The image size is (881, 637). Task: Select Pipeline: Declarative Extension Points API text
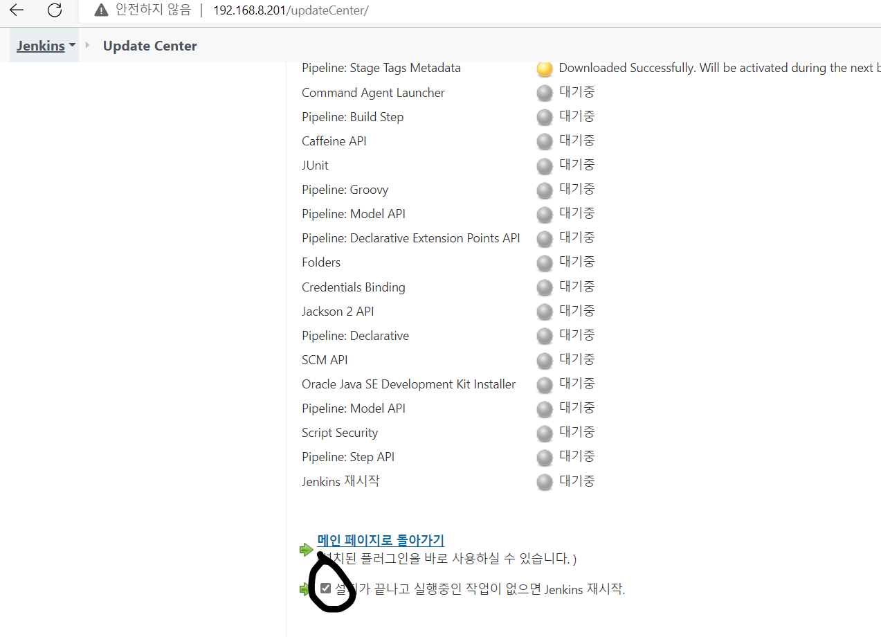[x=411, y=237]
